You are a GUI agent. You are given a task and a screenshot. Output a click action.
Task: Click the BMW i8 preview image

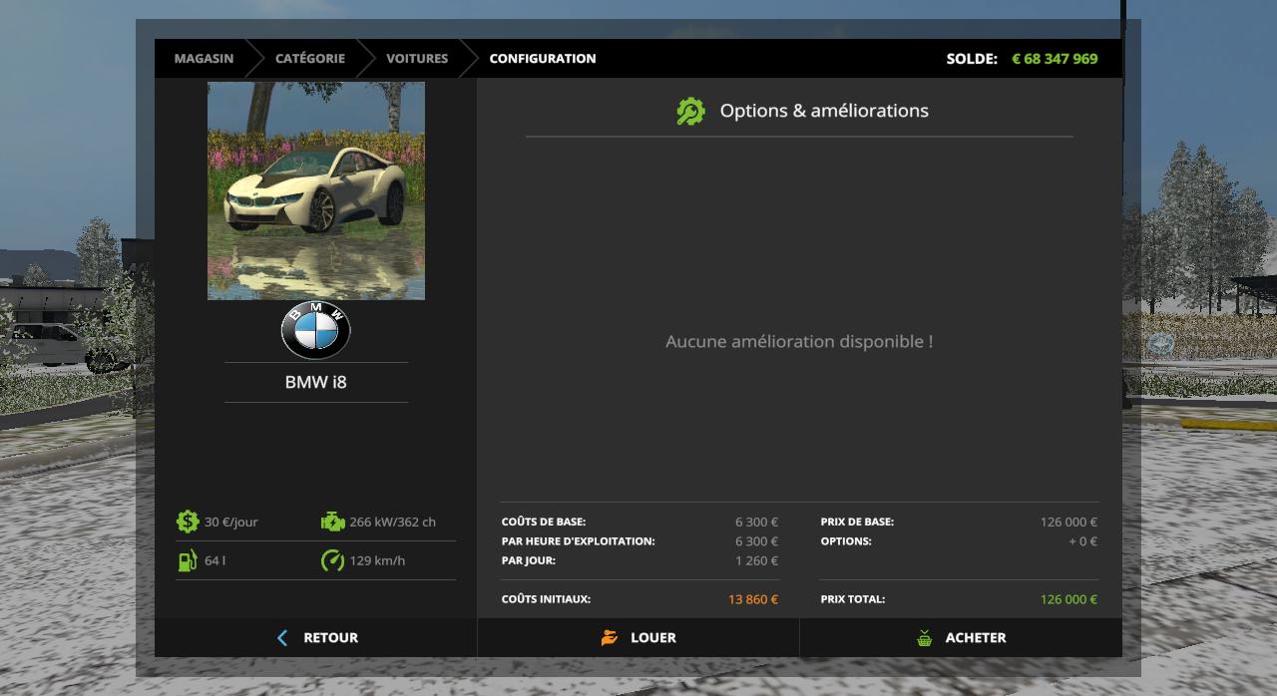pos(315,190)
